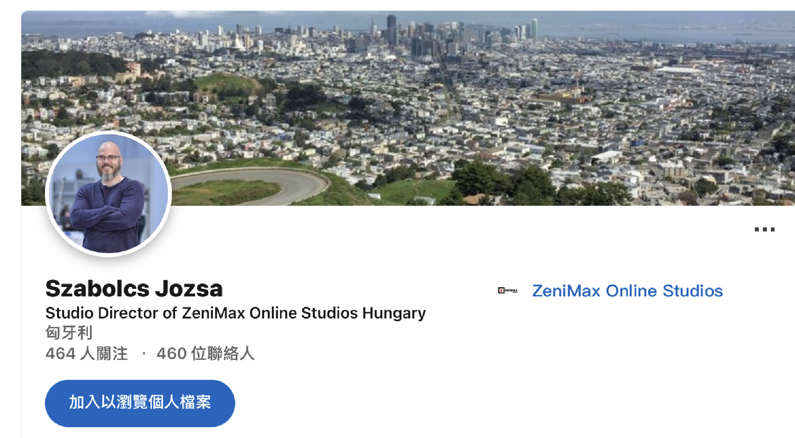Open the three-dot more options menu

click(x=764, y=229)
